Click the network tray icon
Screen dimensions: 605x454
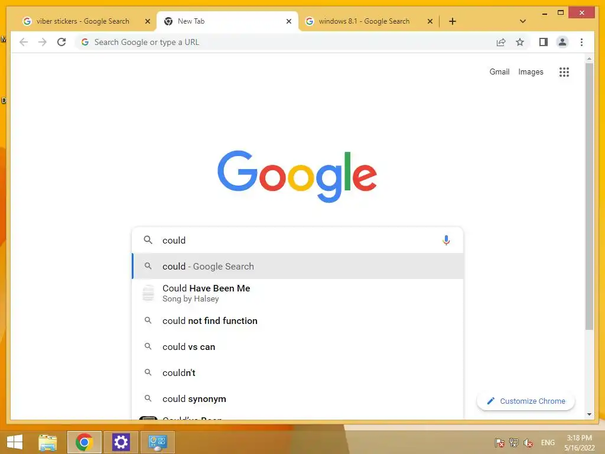tap(514, 443)
